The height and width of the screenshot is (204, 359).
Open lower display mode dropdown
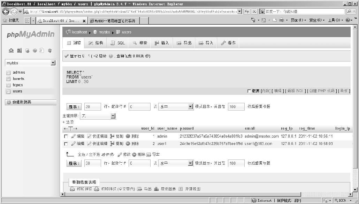pos(190,163)
